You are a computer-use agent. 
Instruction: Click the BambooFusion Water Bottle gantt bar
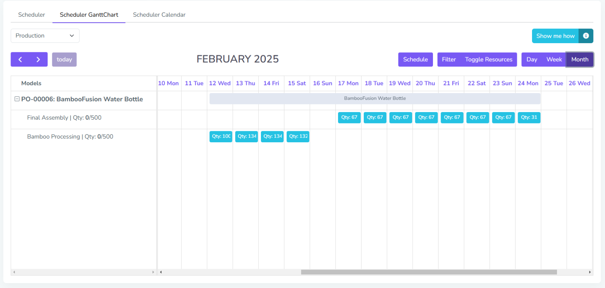point(375,98)
